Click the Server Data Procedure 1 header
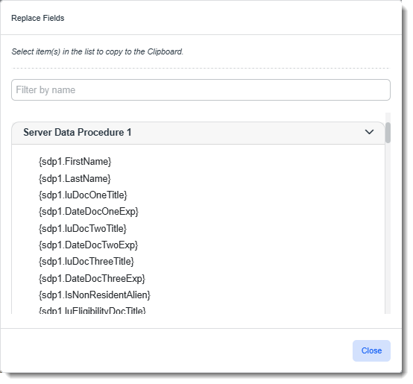Image resolution: width=413 pixels, height=384 pixels. [198, 133]
